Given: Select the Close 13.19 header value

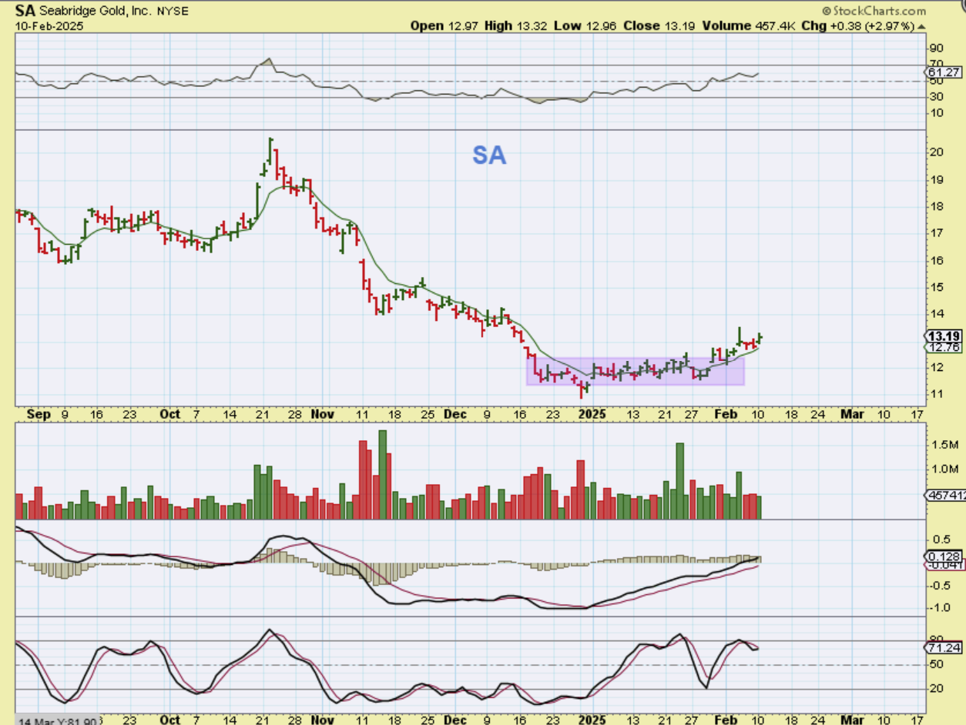Looking at the screenshot, I should click(660, 25).
